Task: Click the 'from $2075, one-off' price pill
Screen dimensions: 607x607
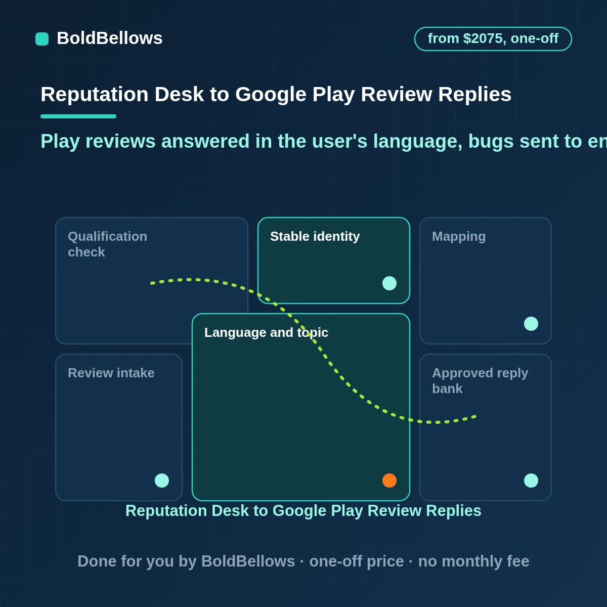Action: (493, 39)
